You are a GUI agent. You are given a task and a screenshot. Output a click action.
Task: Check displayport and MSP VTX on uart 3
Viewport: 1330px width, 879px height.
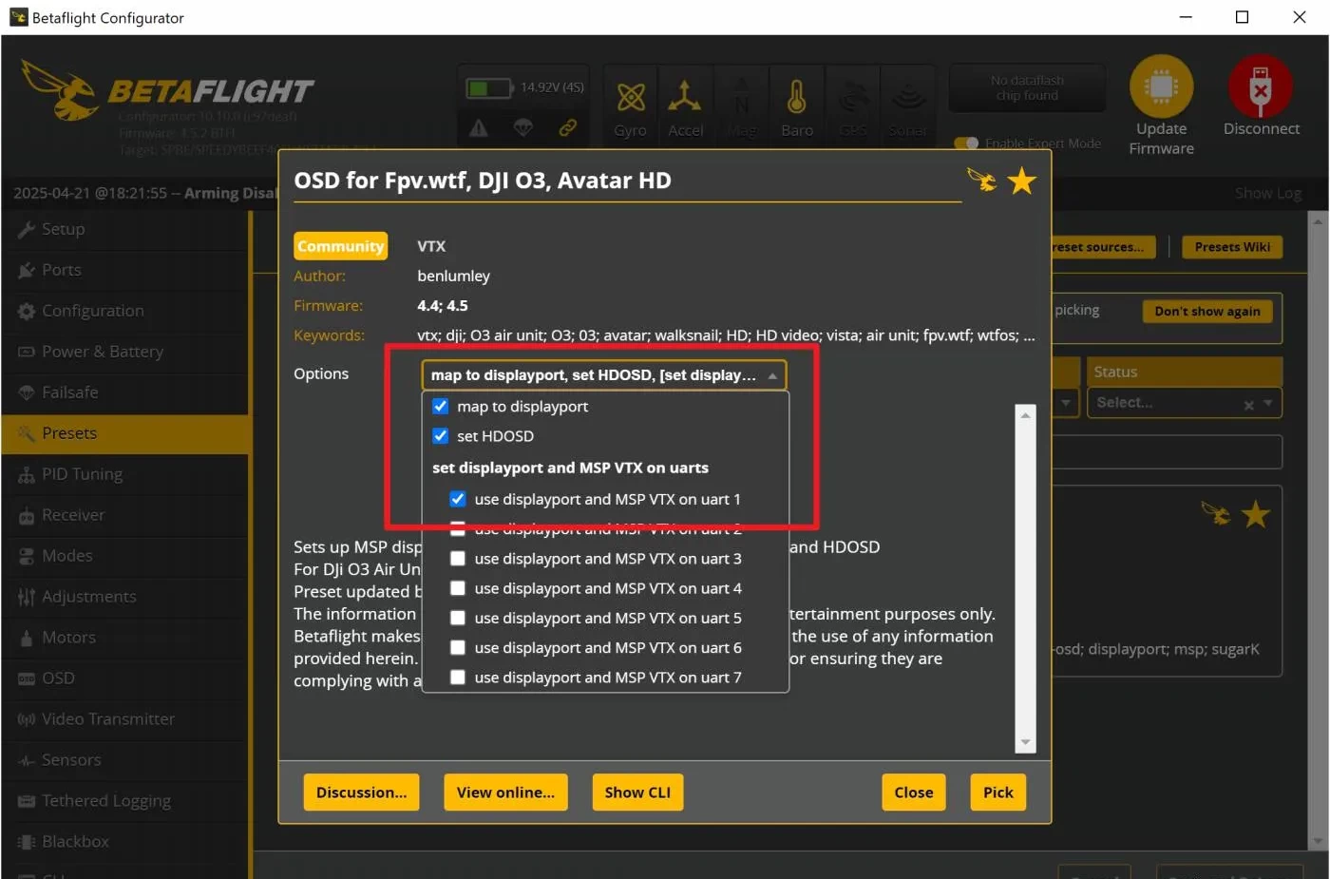(458, 559)
